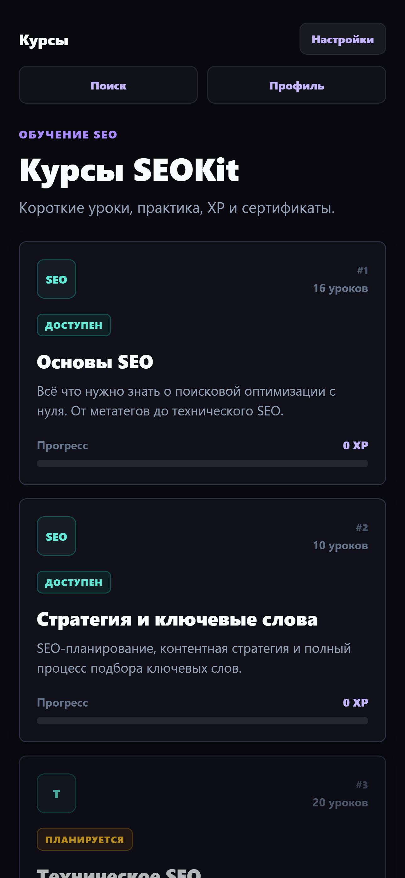The height and width of the screenshot is (878, 405).
Task: Click the progress bar of Основы SEO
Action: [x=202, y=463]
